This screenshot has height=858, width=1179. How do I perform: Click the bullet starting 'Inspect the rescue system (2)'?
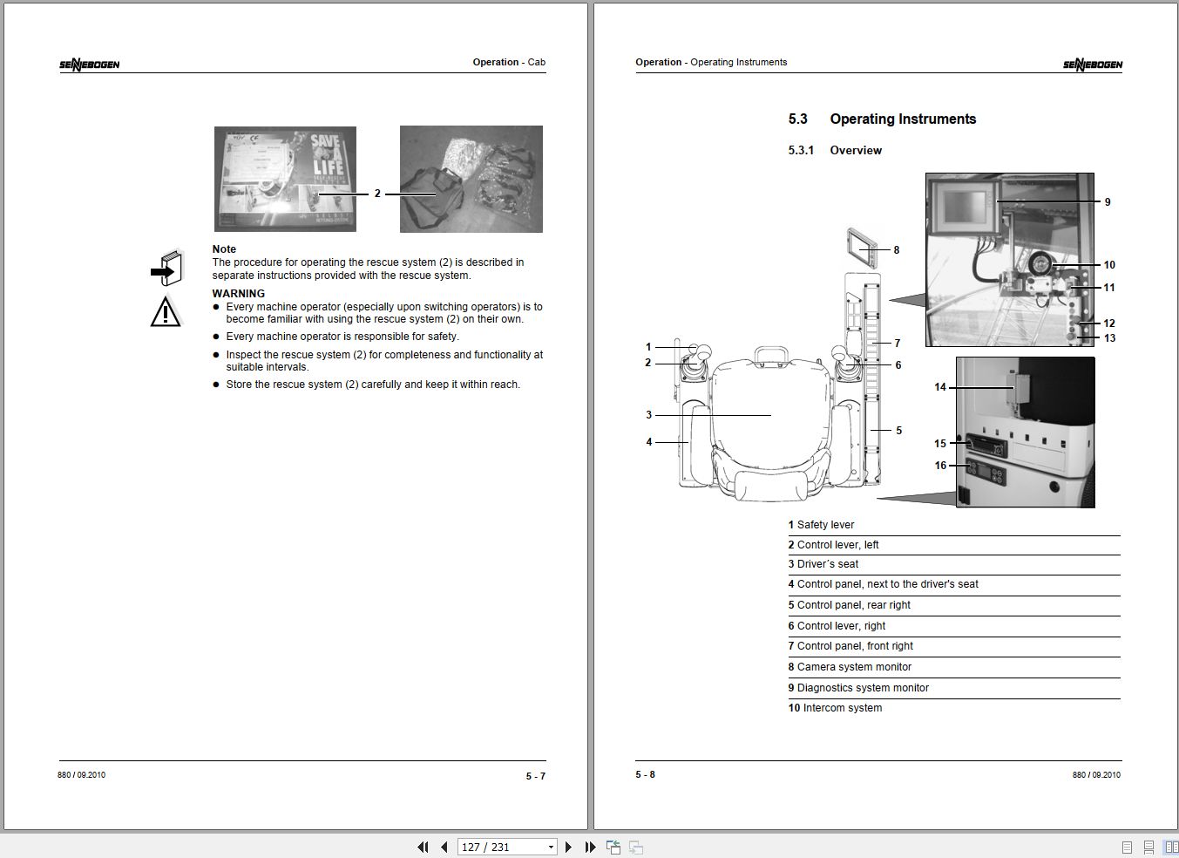[384, 361]
